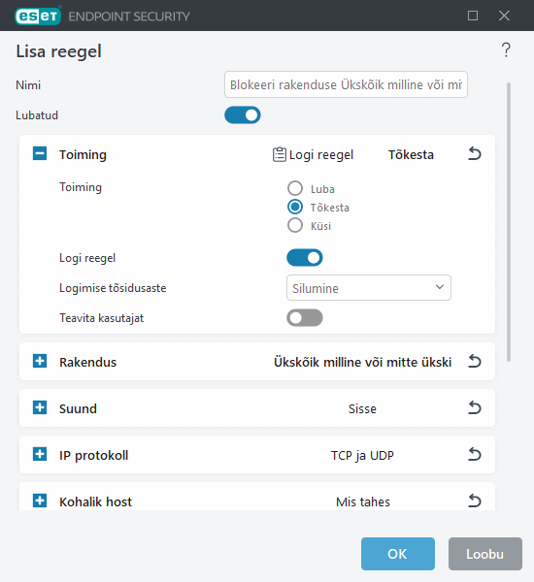Click the Logi reegel clipboard icon
534x582 pixels.
click(x=279, y=154)
